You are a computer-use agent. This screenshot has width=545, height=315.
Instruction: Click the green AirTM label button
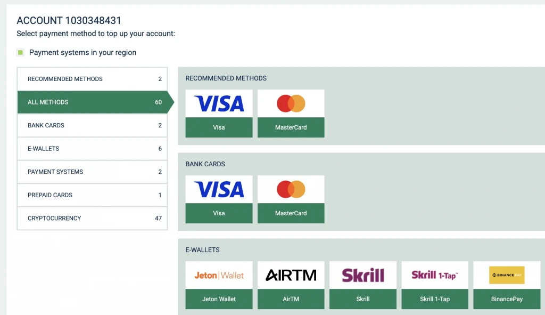(291, 299)
